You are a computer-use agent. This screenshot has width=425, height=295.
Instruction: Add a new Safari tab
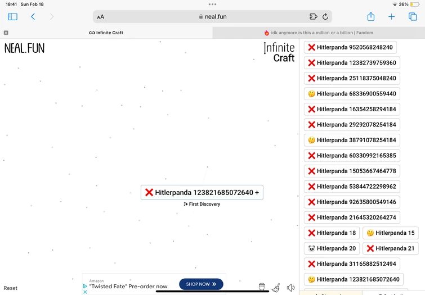391,17
